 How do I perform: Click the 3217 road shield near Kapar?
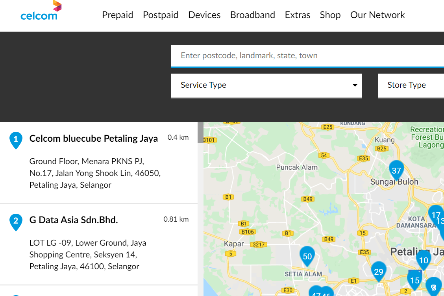click(x=259, y=244)
